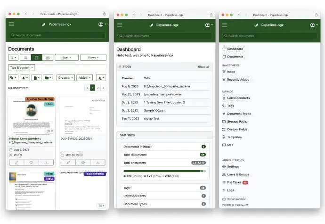Download document 0004814539_20230531

click(x=98, y=162)
